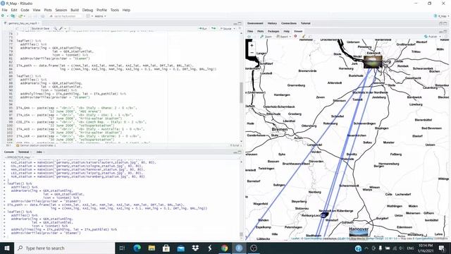The height and width of the screenshot is (254, 451).
Task: Click the console vertical scrollbar
Action: pos(241,234)
